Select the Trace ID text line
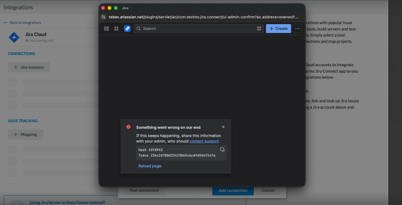402x205 pixels. 177,155
